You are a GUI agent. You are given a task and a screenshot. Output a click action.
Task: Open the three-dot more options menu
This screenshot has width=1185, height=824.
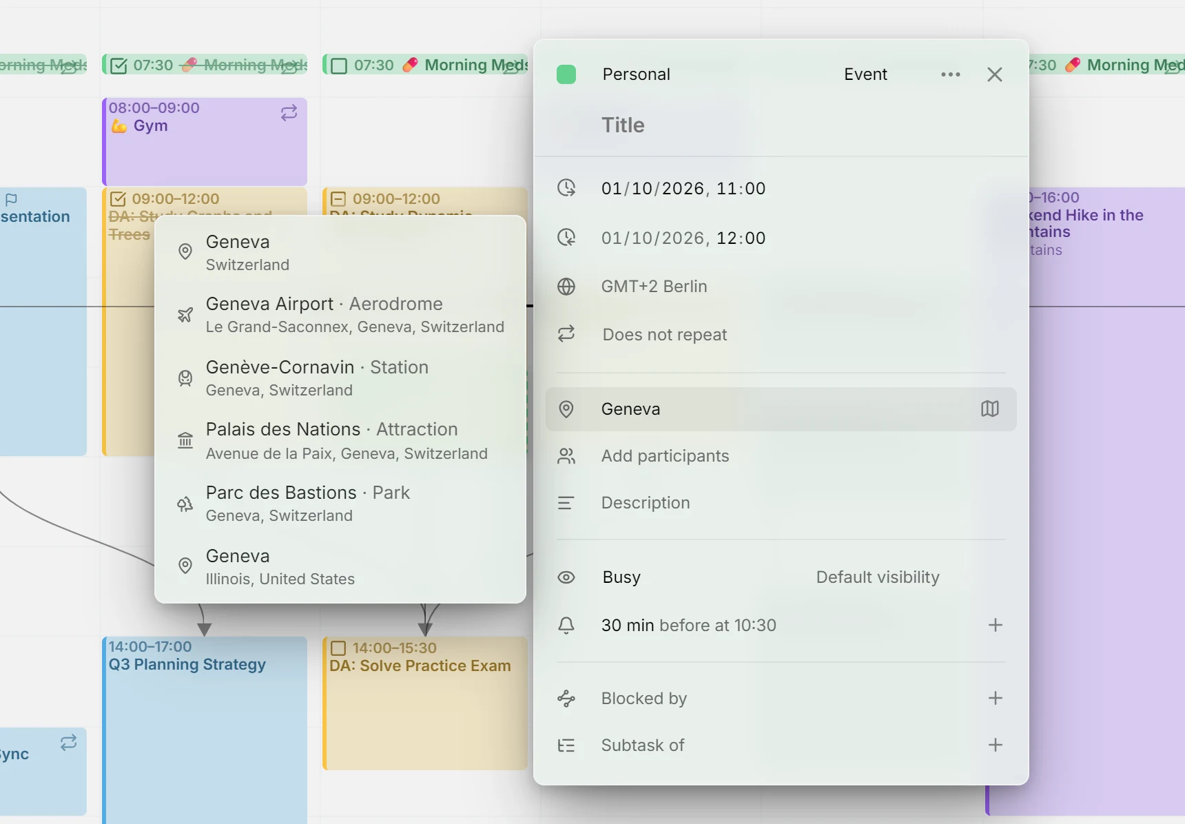[x=951, y=74]
